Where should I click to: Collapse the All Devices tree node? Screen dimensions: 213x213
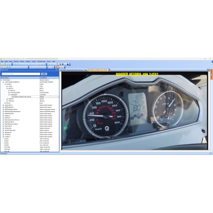coord(1,80)
